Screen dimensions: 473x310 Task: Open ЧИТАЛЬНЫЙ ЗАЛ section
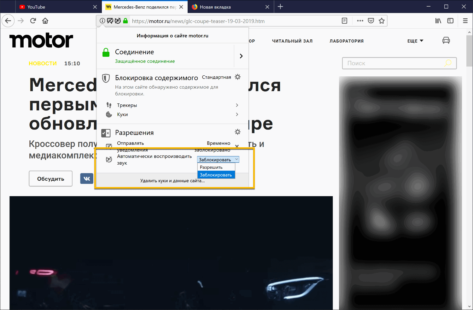point(292,41)
